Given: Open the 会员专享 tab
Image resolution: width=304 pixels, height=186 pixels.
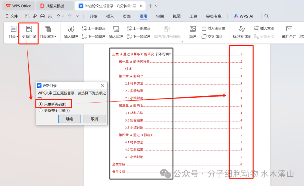Looking at the screenshot, I should click(214, 16).
